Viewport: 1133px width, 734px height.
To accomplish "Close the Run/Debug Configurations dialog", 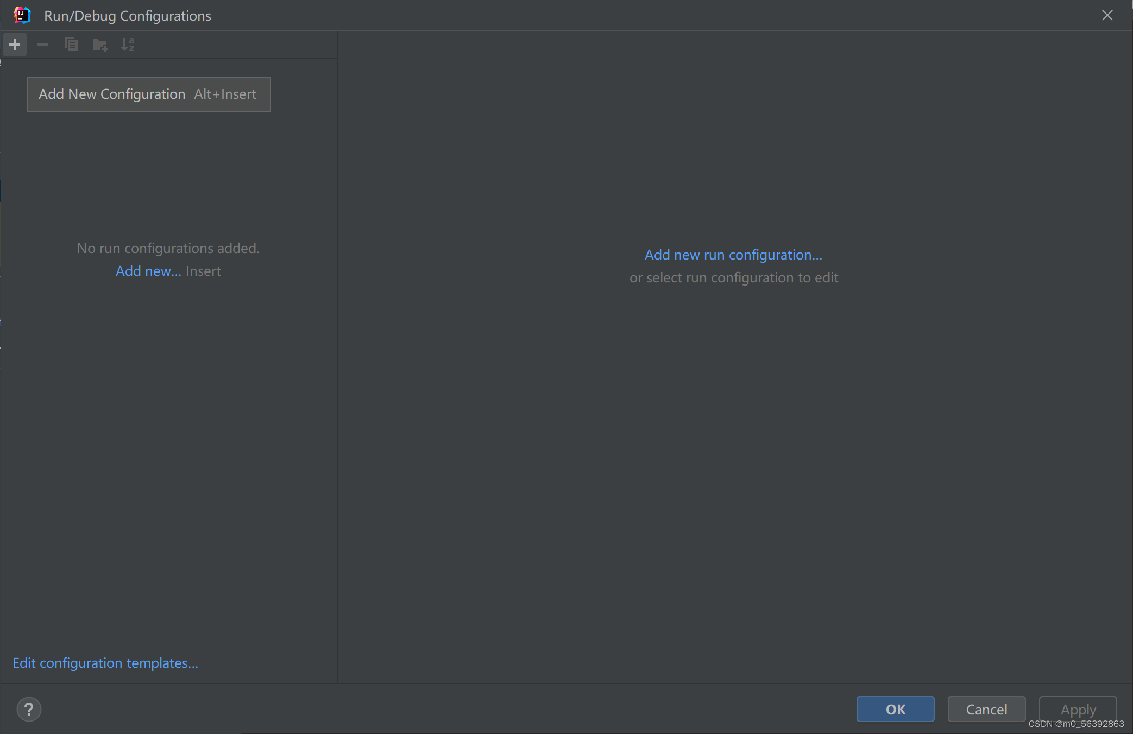I will point(1107,15).
